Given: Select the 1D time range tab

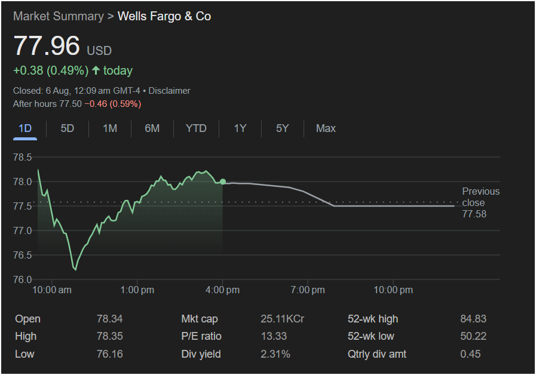Looking at the screenshot, I should pyautogui.click(x=25, y=128).
